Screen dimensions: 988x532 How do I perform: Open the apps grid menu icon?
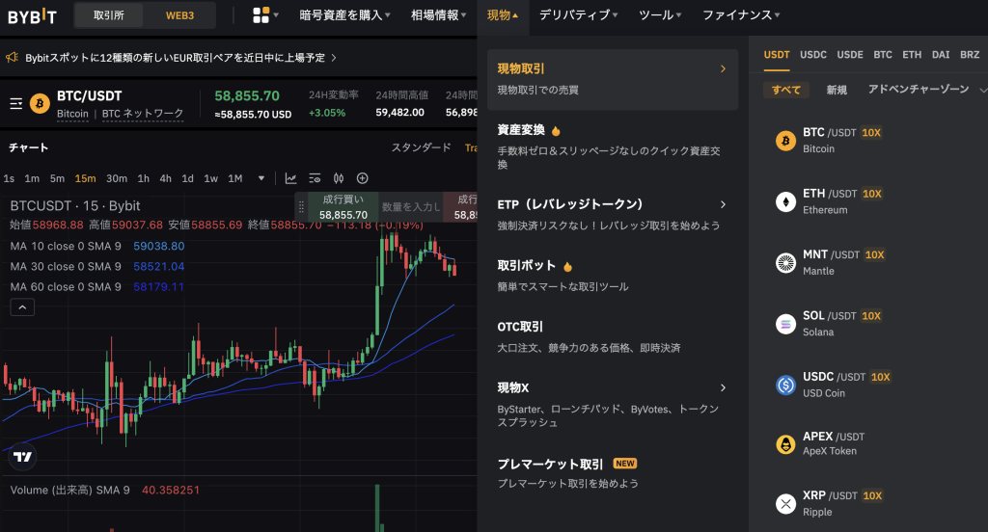(x=261, y=15)
